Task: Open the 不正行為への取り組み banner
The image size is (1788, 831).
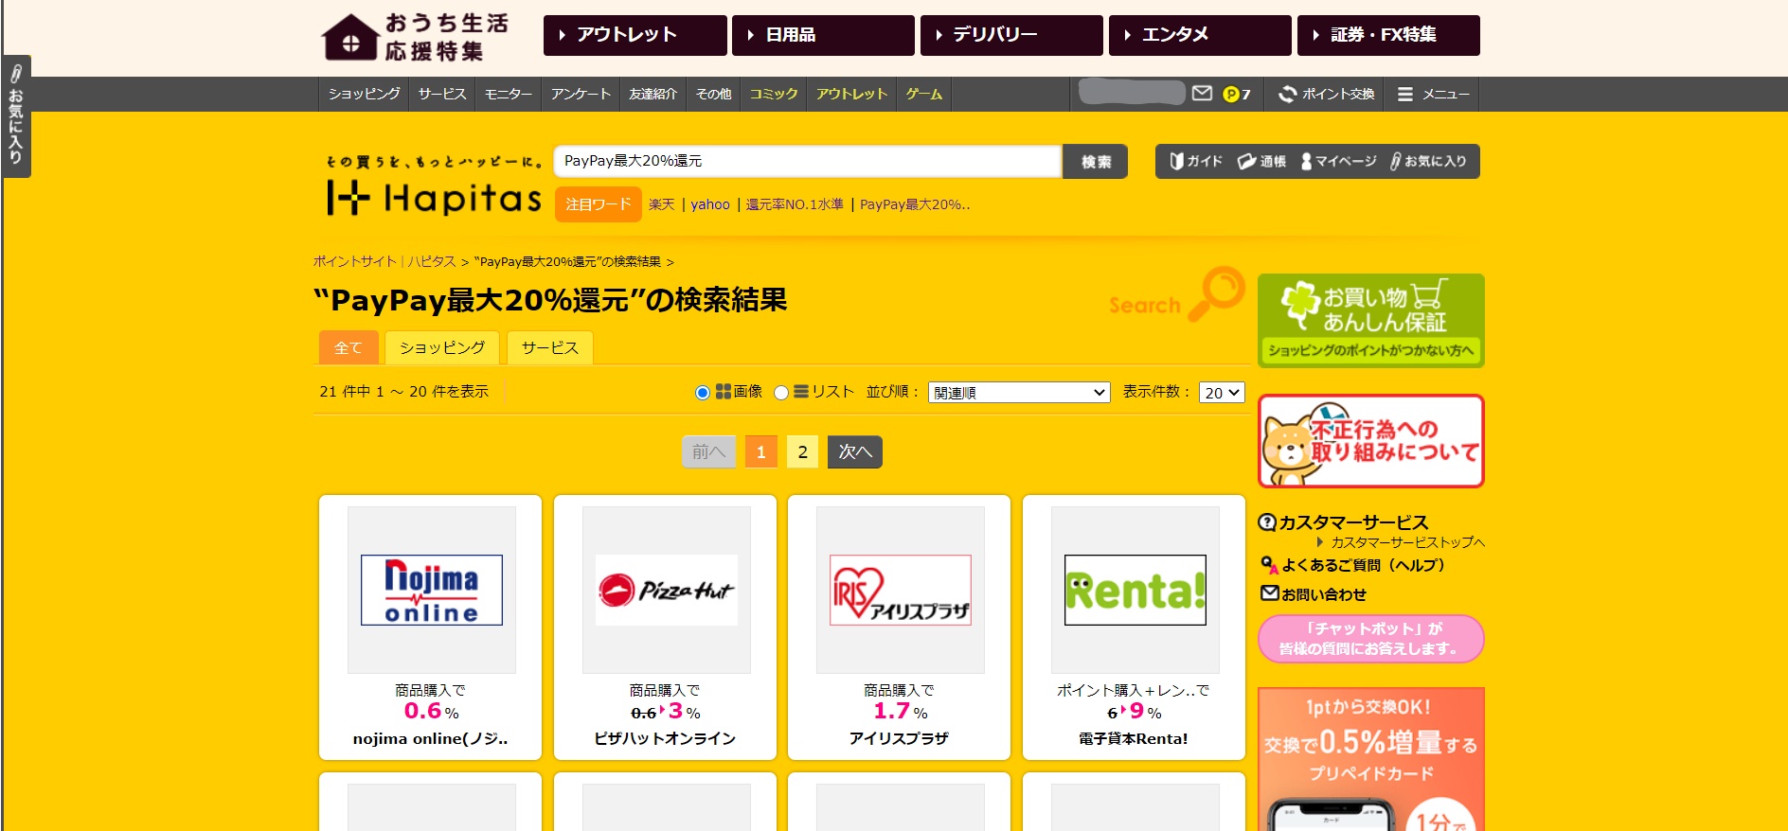Action: point(1370,441)
